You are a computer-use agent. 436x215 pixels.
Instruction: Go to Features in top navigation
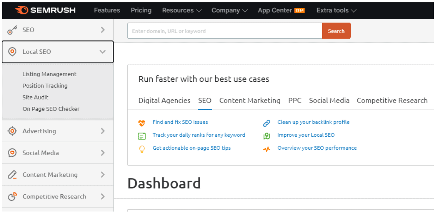coord(107,10)
